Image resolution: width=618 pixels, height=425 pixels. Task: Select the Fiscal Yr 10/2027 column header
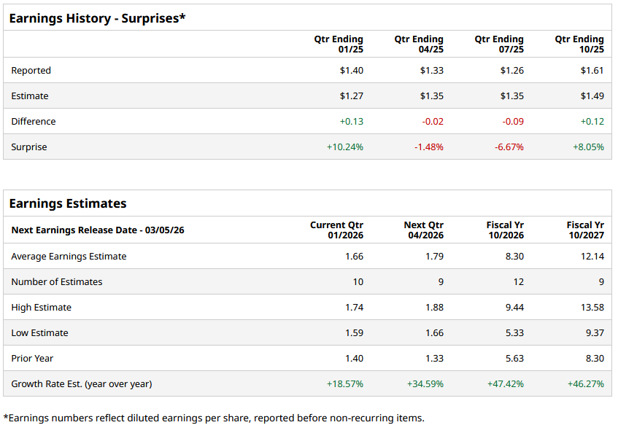[584, 230]
